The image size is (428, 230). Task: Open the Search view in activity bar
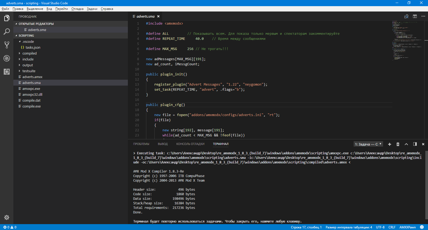(x=7, y=32)
